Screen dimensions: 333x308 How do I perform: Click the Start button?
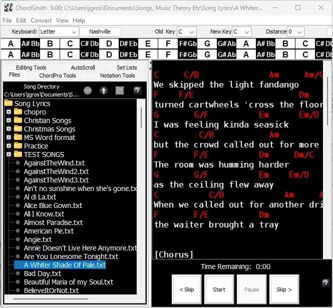[219, 289]
